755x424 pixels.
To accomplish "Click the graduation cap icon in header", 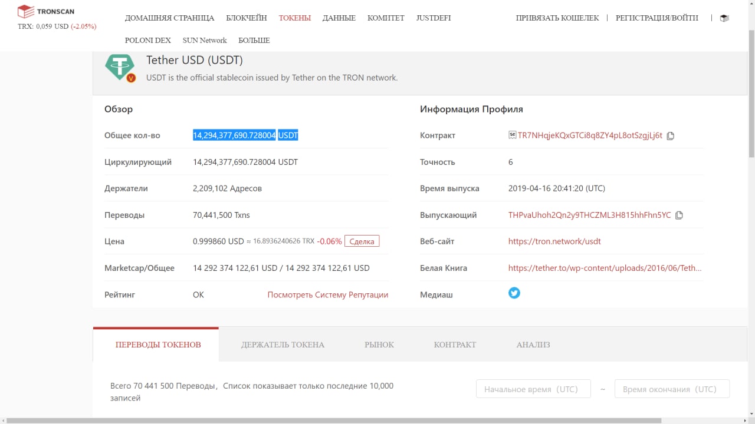I will (x=724, y=18).
